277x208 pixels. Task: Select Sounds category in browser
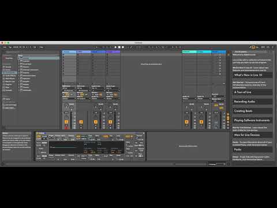9,67
